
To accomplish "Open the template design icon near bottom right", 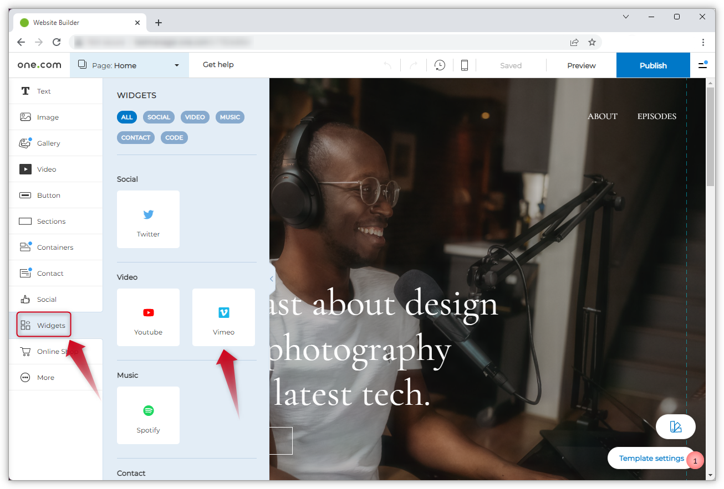I will click(x=675, y=426).
